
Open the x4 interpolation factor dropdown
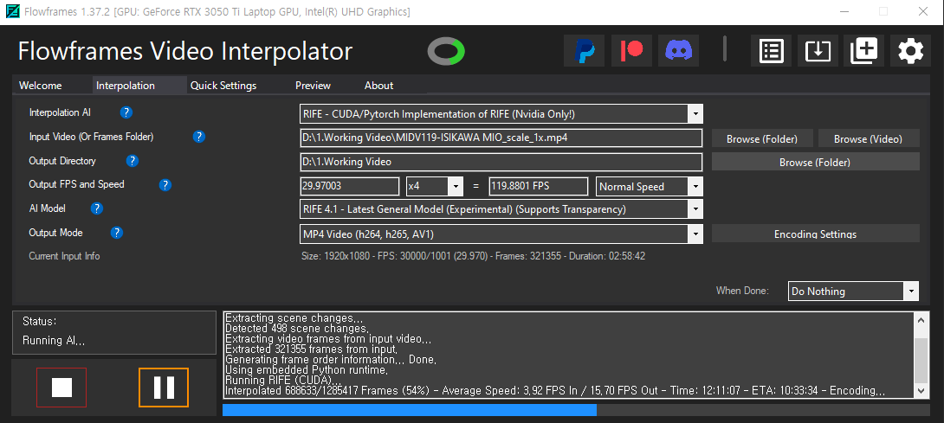(x=456, y=187)
